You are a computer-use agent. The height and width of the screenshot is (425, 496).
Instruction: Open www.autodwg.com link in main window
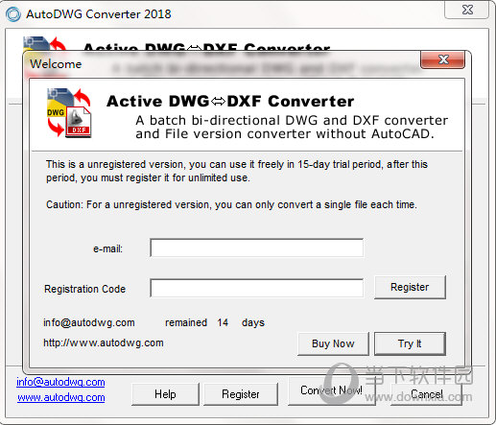click(61, 397)
